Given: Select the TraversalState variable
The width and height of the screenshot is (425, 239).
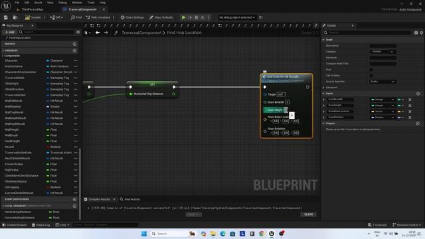Looking at the screenshot, I should [x=15, y=78].
